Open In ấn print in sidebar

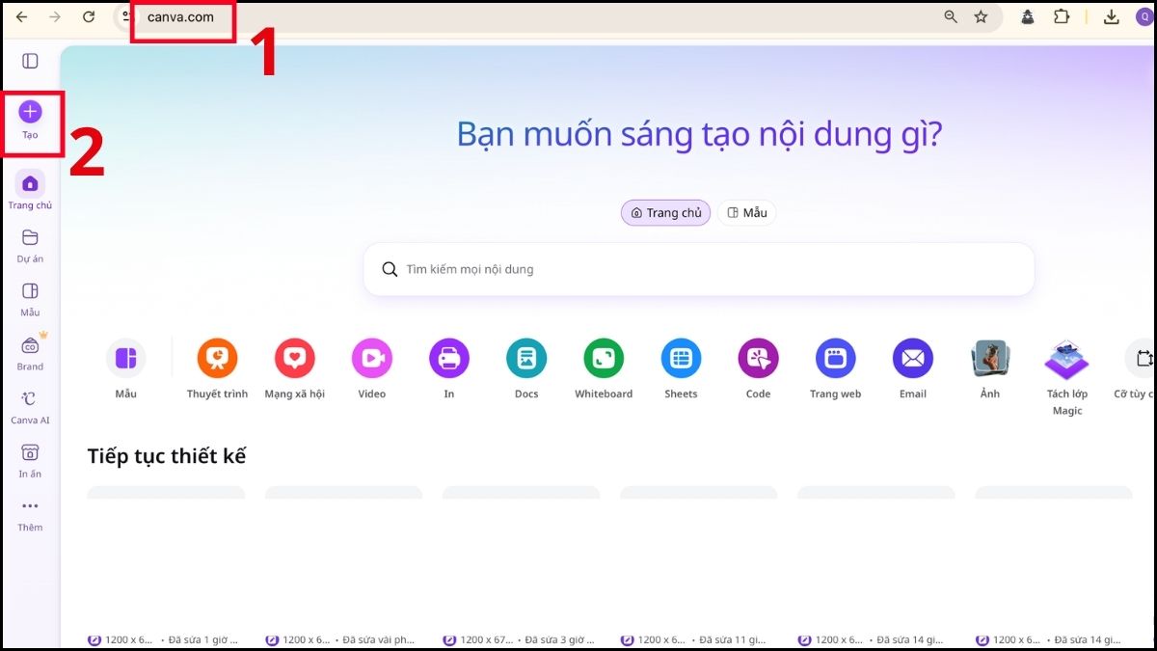click(x=30, y=460)
